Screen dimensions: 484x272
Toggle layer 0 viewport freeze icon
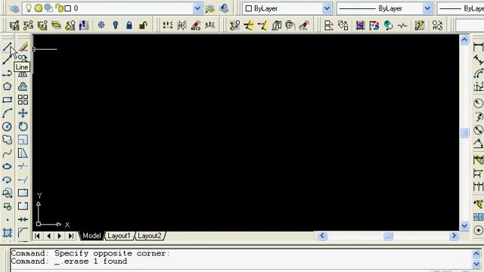pos(48,8)
